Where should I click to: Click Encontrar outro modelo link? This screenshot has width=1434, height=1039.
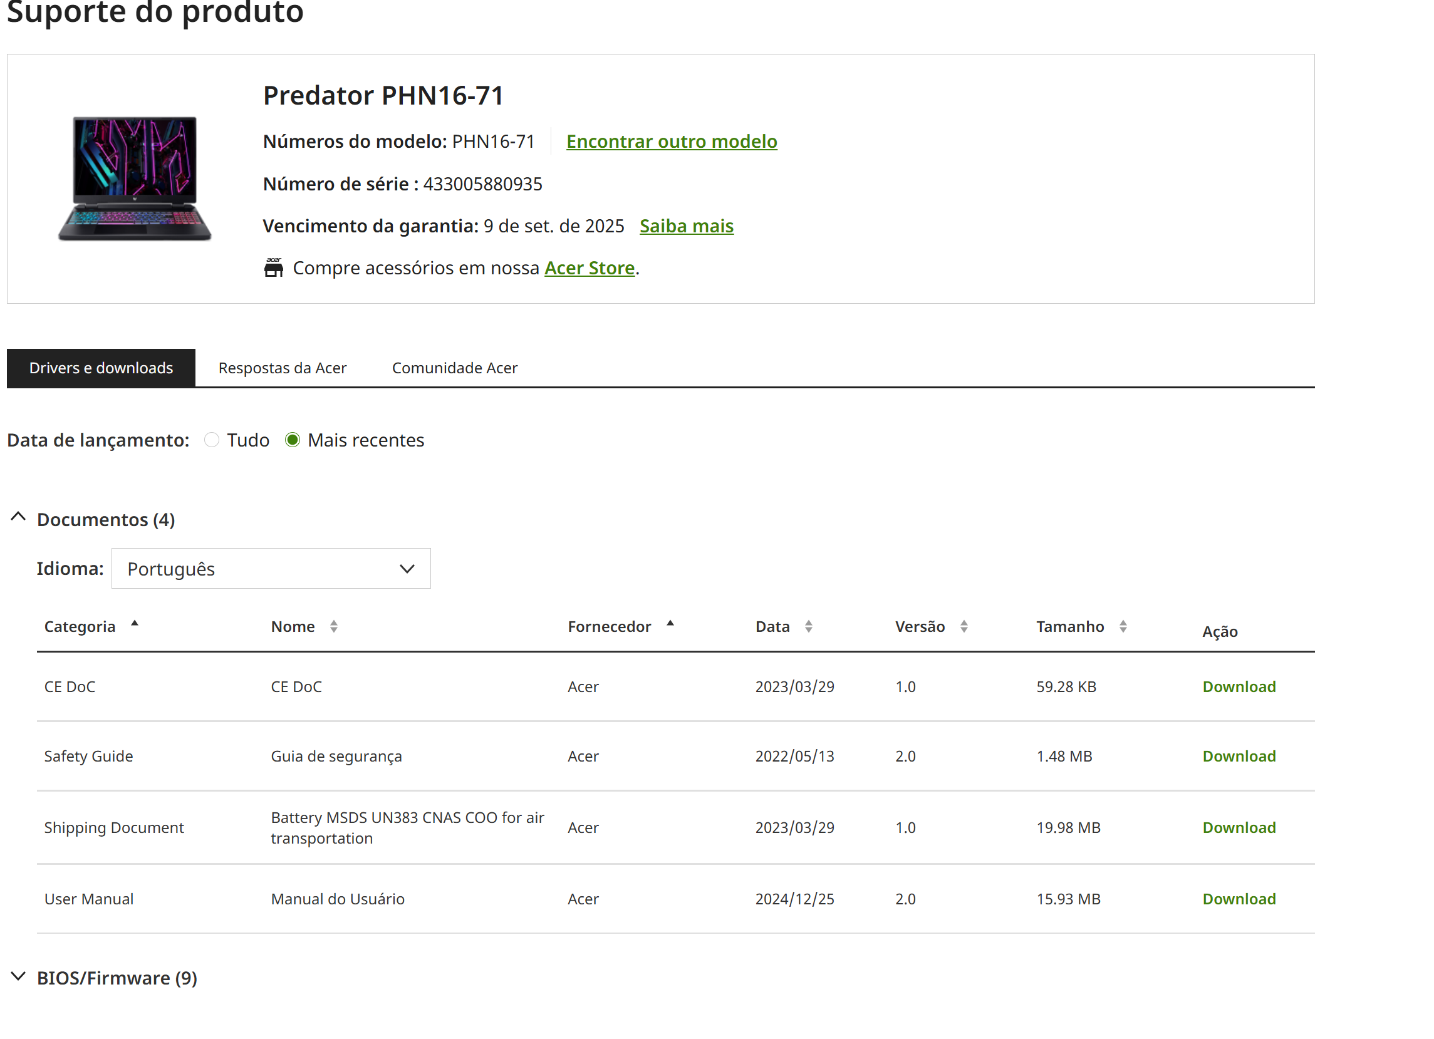click(x=672, y=142)
